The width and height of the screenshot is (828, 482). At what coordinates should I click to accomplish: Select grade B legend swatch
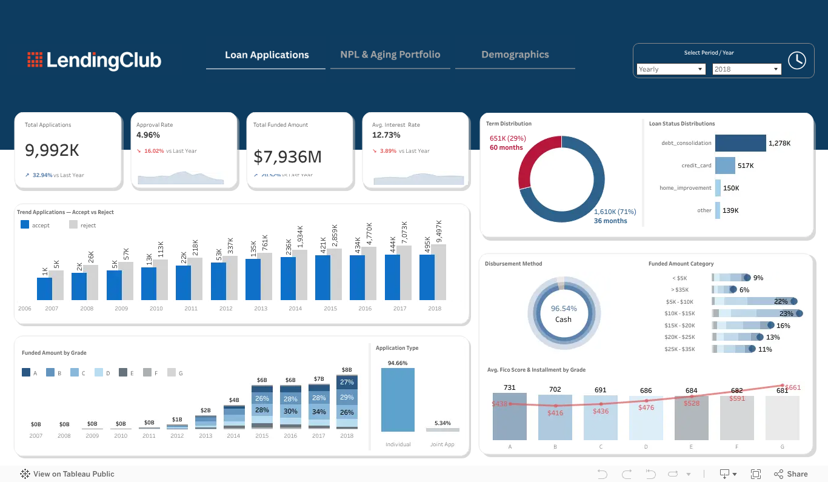point(50,372)
